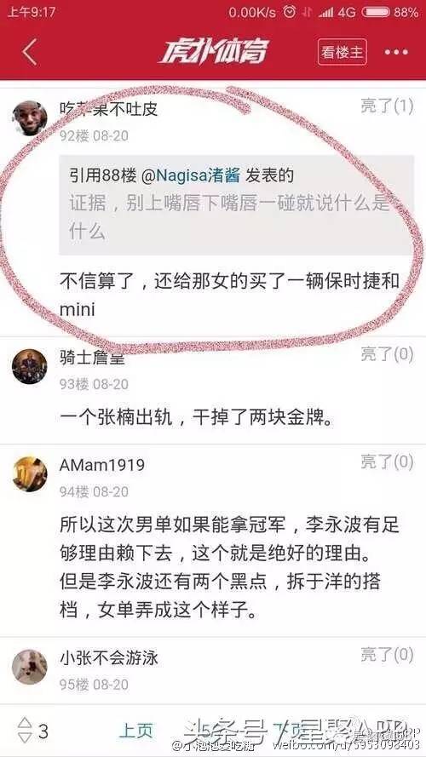426x757 pixels.
Task: Tap the quoted floor 88 reply box
Action: 237,204
